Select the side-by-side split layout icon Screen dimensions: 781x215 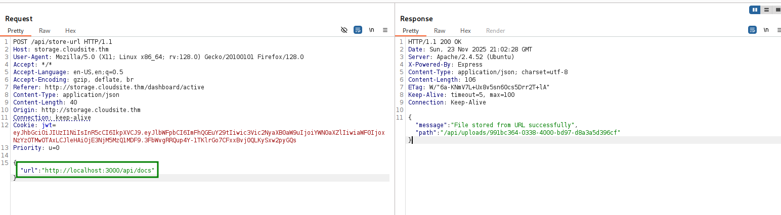click(755, 10)
